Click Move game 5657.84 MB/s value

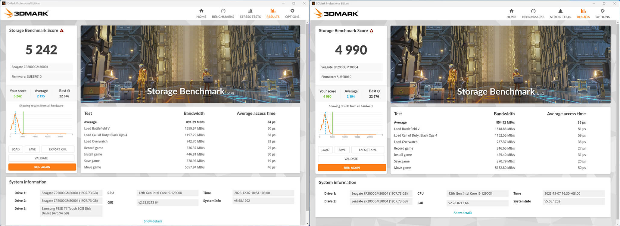tap(195, 167)
